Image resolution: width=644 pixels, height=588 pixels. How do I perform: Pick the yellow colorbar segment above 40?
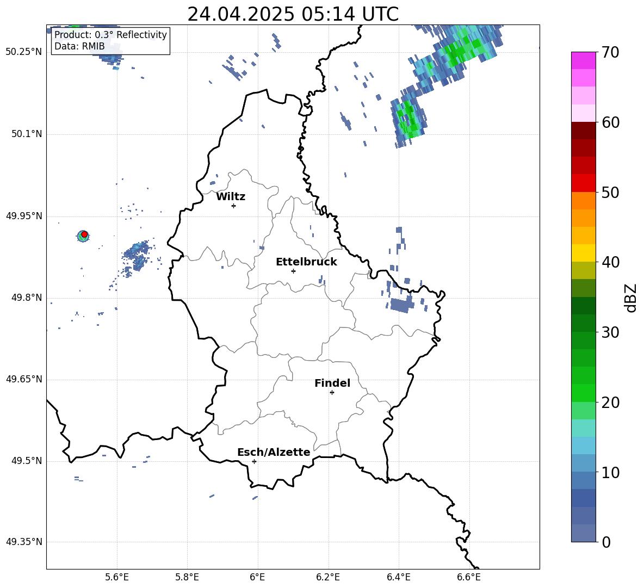coord(583,253)
